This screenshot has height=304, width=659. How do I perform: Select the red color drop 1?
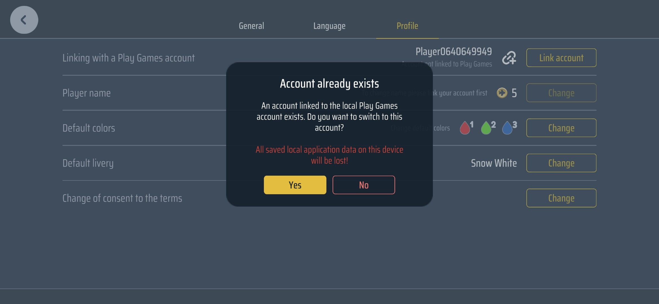(465, 128)
